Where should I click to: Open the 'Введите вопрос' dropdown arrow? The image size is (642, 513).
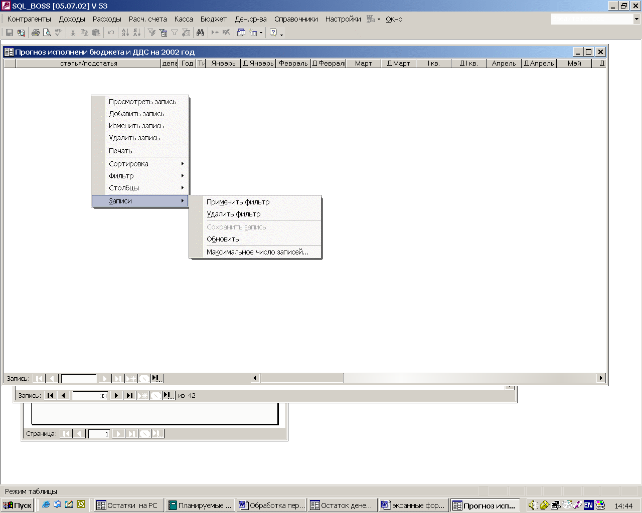pyautogui.click(x=636, y=19)
